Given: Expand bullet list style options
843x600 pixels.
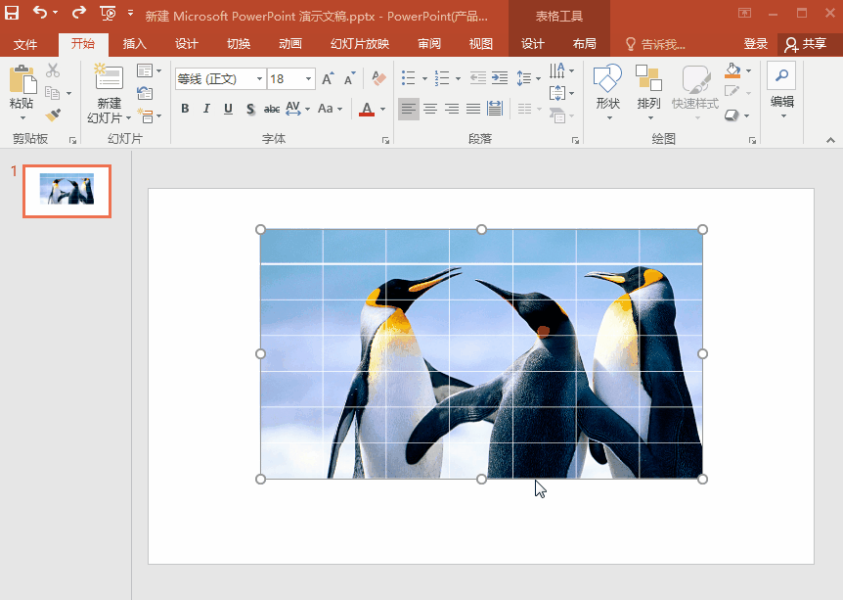Looking at the screenshot, I should [424, 79].
